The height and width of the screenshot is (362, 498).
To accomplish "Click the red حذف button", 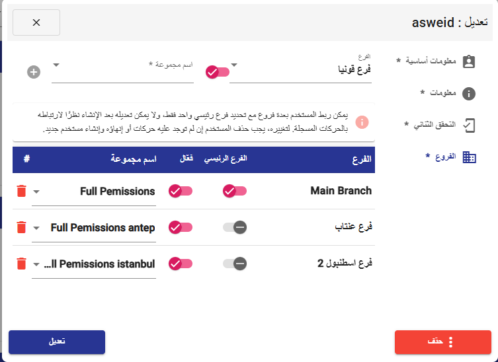I will [x=442, y=342].
